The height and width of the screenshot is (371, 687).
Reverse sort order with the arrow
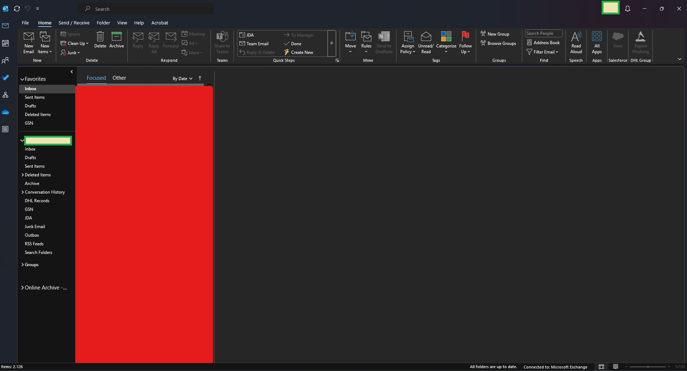(x=200, y=78)
